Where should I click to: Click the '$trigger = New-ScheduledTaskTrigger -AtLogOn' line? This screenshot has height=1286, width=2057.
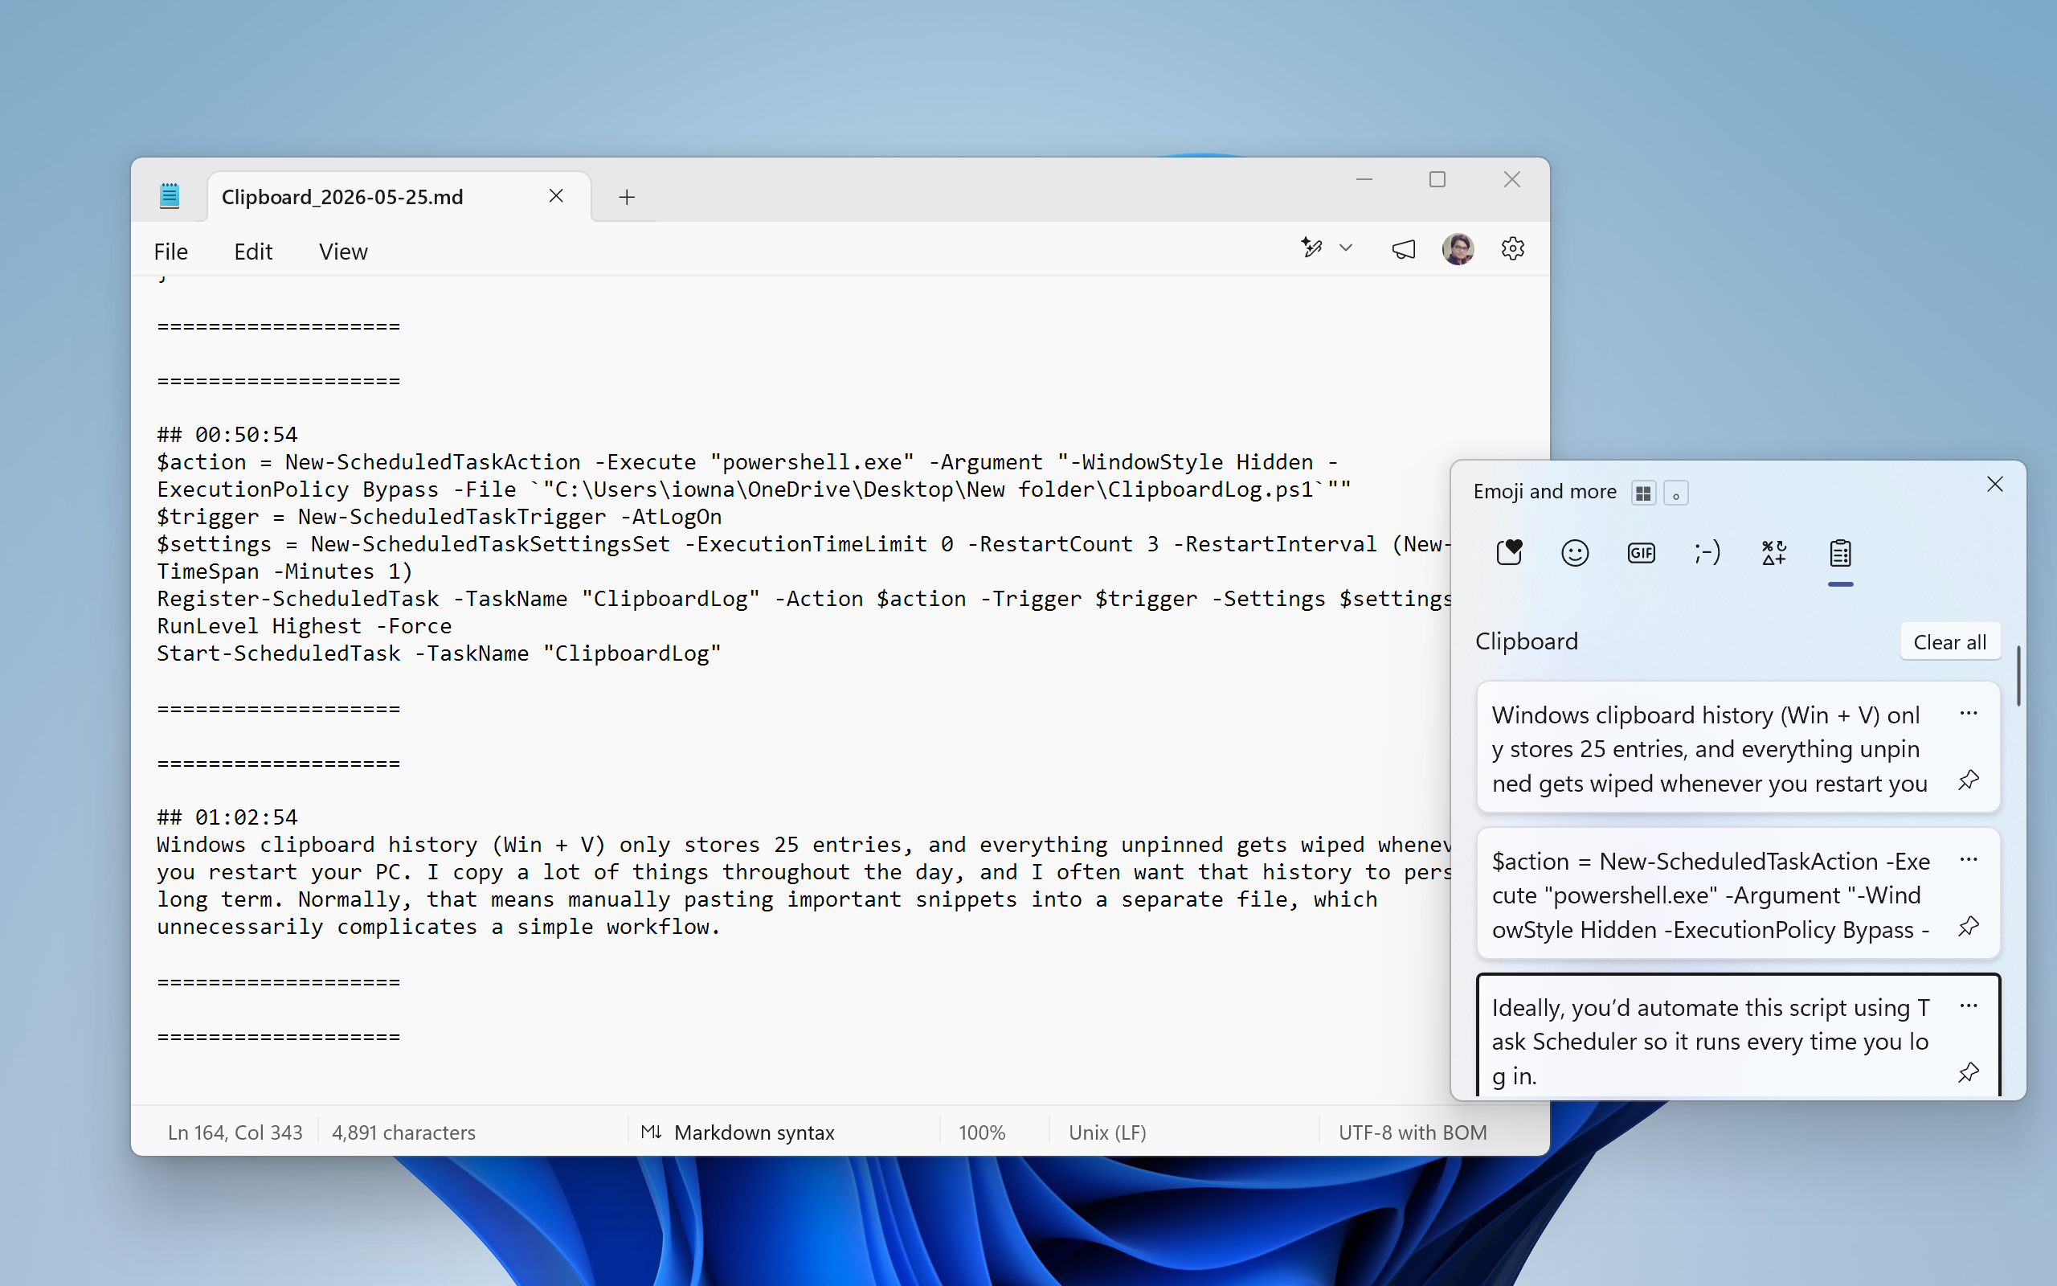click(x=439, y=516)
